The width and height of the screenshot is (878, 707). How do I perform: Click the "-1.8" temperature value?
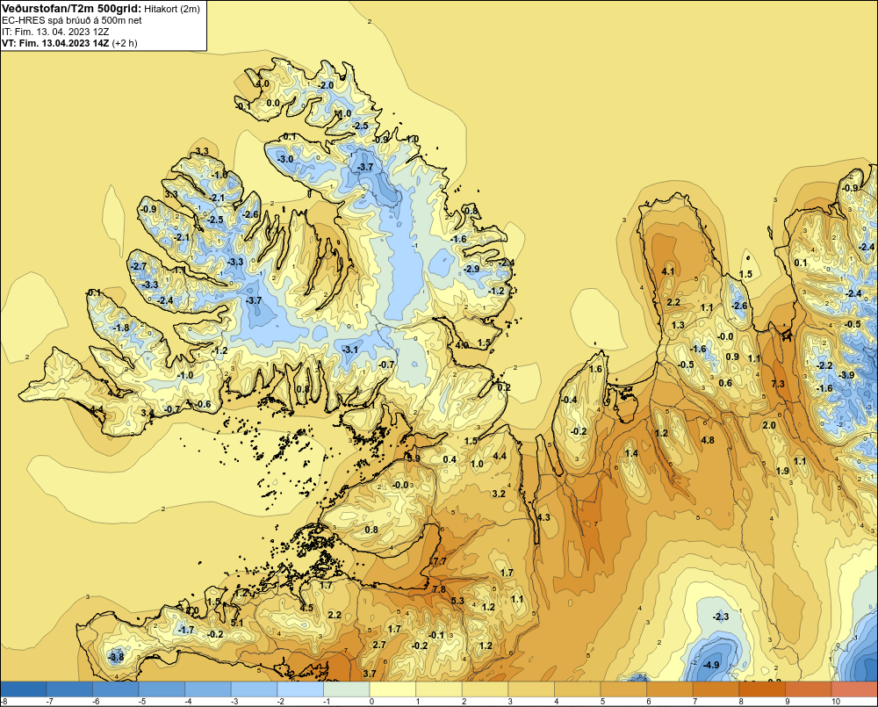click(x=121, y=328)
